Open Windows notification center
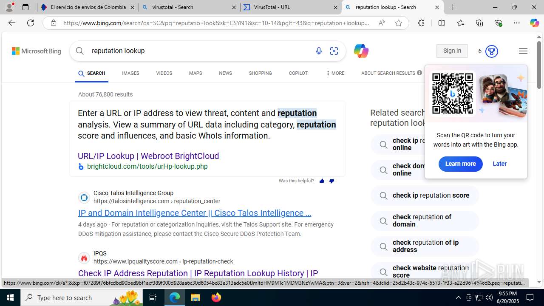The image size is (544, 306). 530,297
